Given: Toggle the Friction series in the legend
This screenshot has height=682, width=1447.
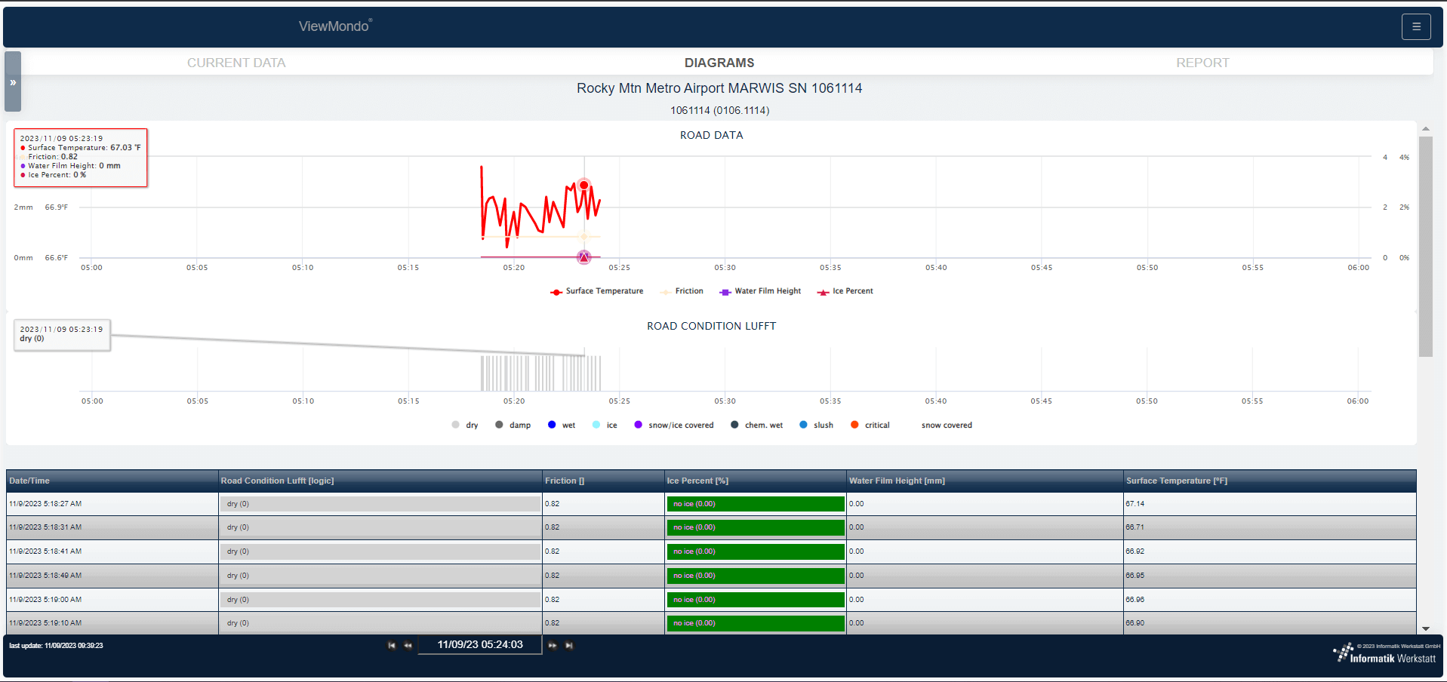Looking at the screenshot, I should point(682,291).
